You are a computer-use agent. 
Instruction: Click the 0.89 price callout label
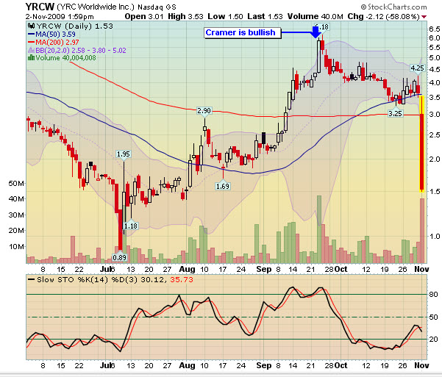tap(120, 257)
